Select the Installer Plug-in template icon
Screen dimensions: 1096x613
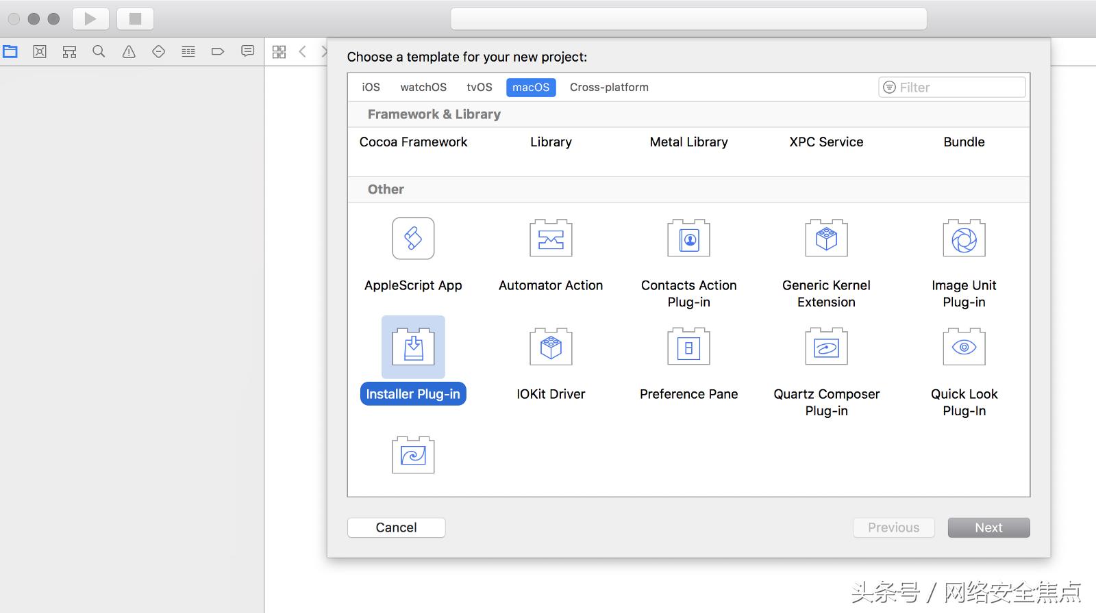[x=413, y=347]
